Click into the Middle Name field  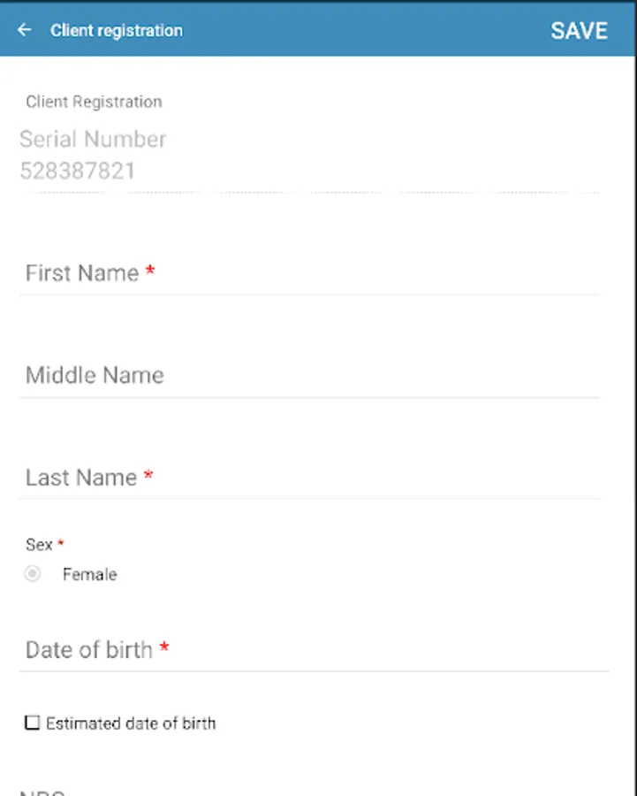(x=309, y=375)
